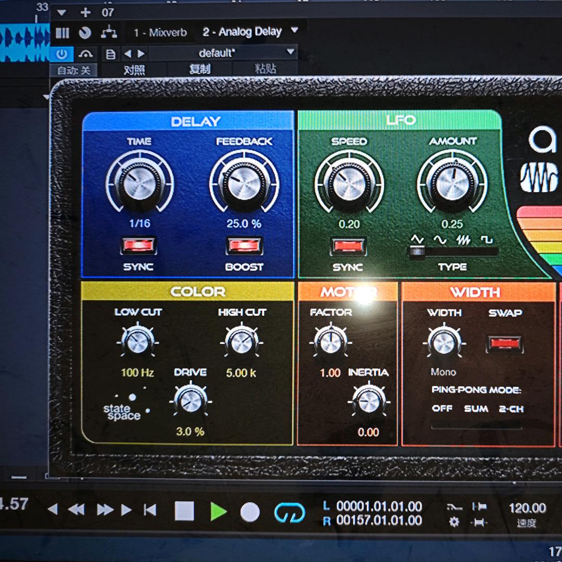562x562 pixels.
Task: Toggle the loop playback button
Action: tap(289, 512)
